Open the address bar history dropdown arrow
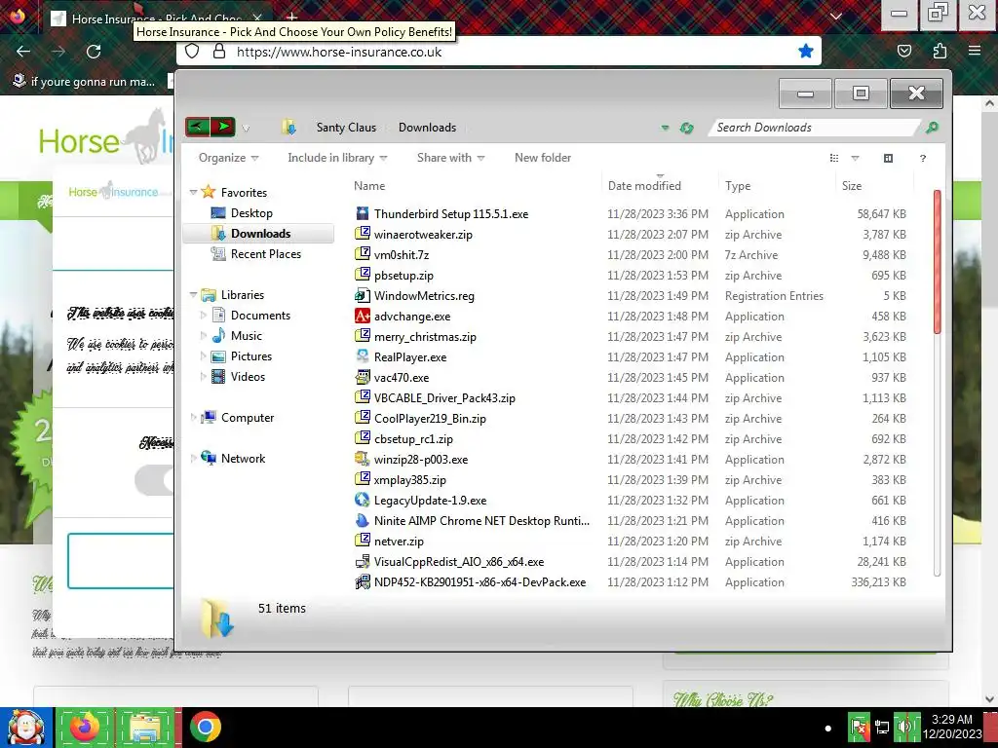Viewport: 998px width, 748px height. pos(665,128)
